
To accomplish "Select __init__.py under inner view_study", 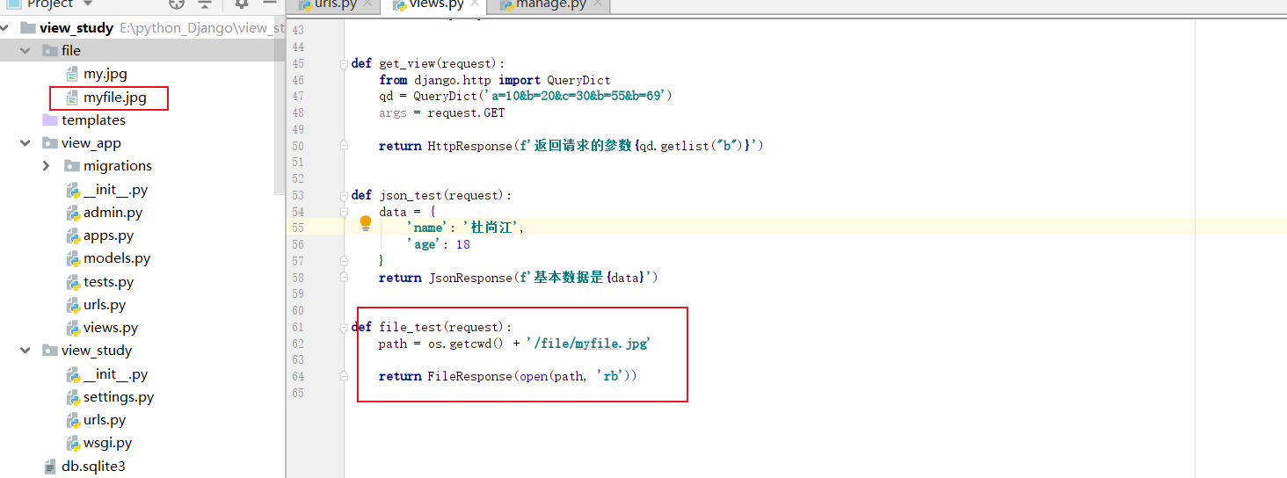I will coord(116,374).
